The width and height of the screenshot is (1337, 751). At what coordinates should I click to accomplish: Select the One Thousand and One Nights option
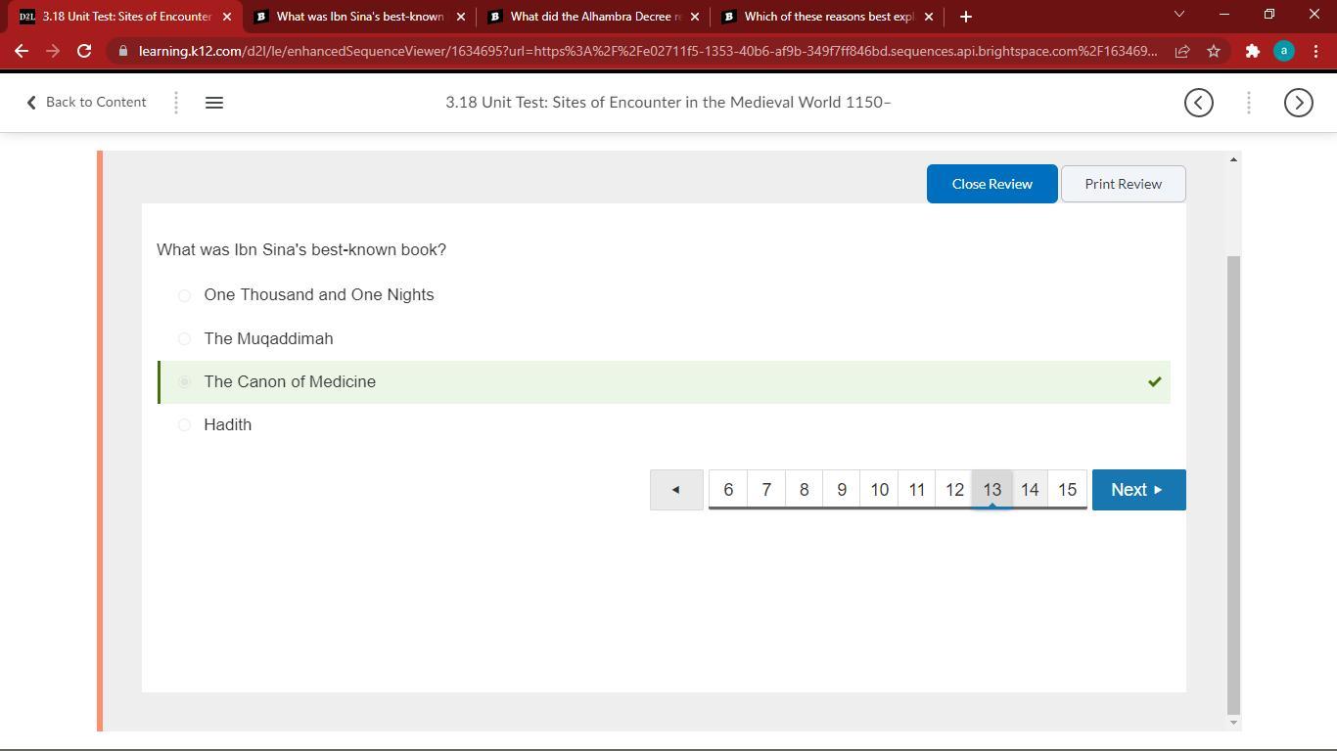(x=184, y=295)
